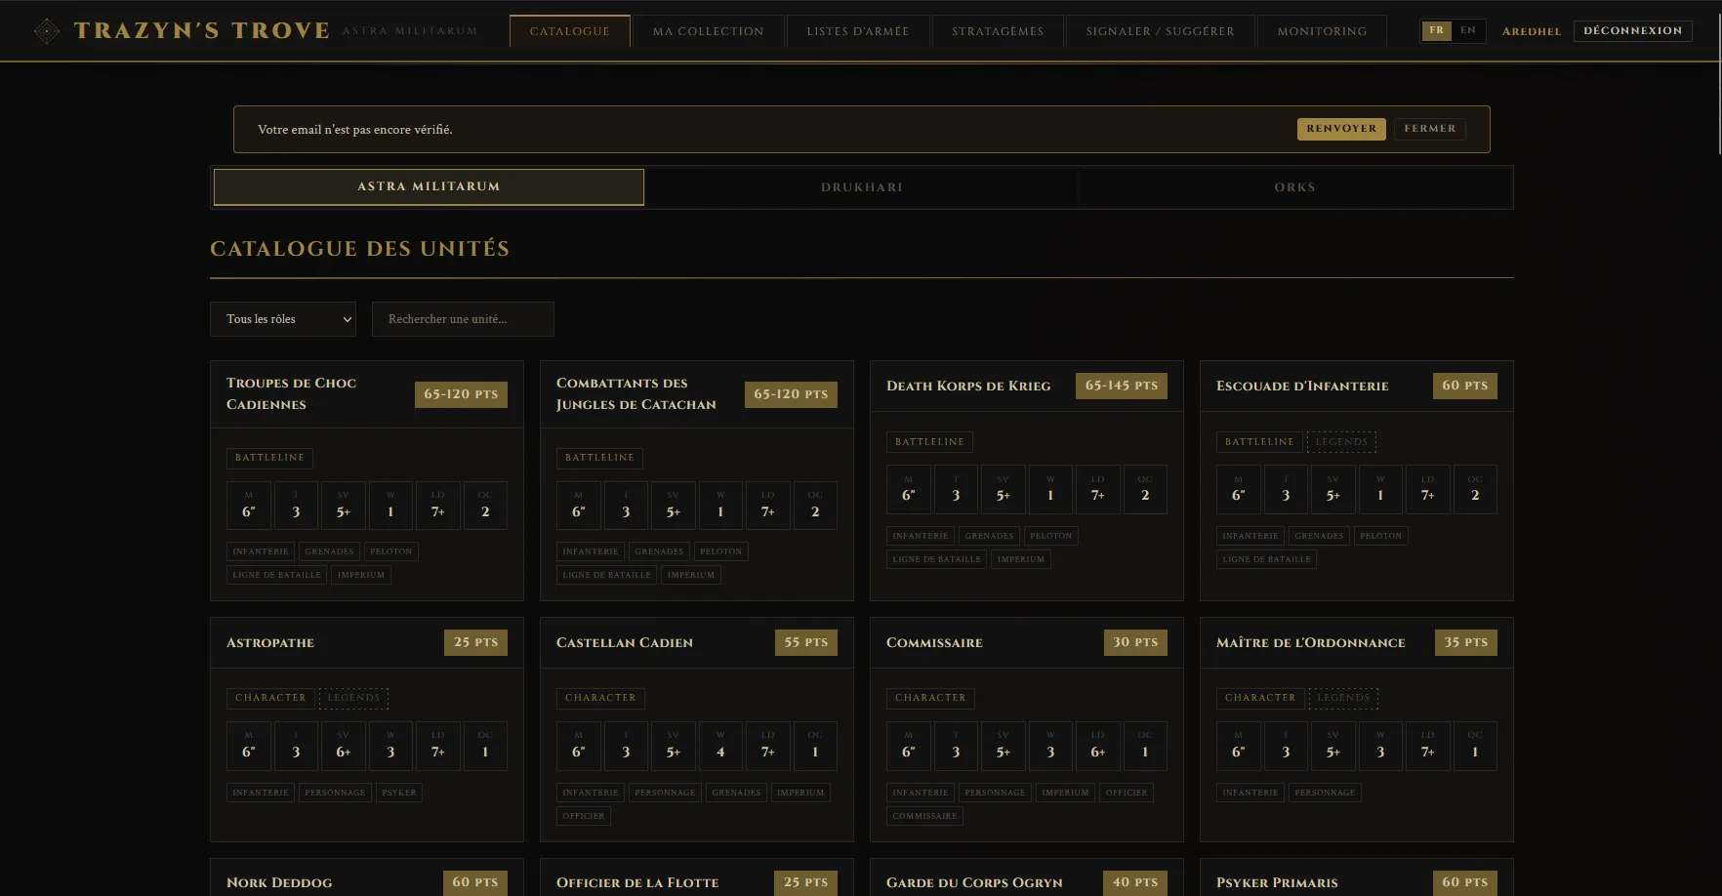
Task: Select the Drukhari faction tab
Action: pyautogui.click(x=862, y=187)
